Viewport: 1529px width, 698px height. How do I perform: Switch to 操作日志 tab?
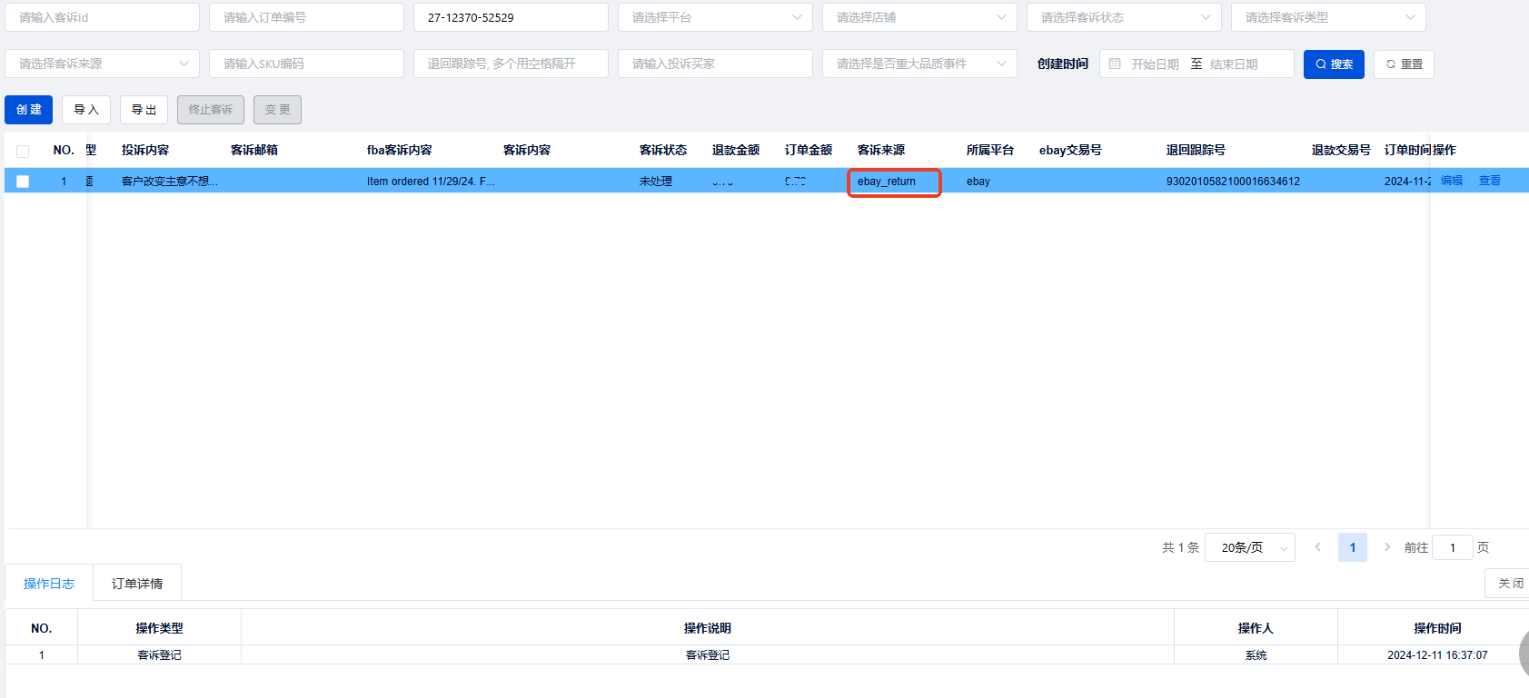49,584
